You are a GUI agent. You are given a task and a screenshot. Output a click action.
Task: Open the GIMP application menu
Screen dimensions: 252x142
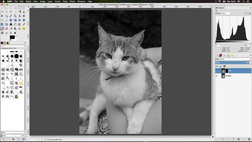[x=9, y=2]
